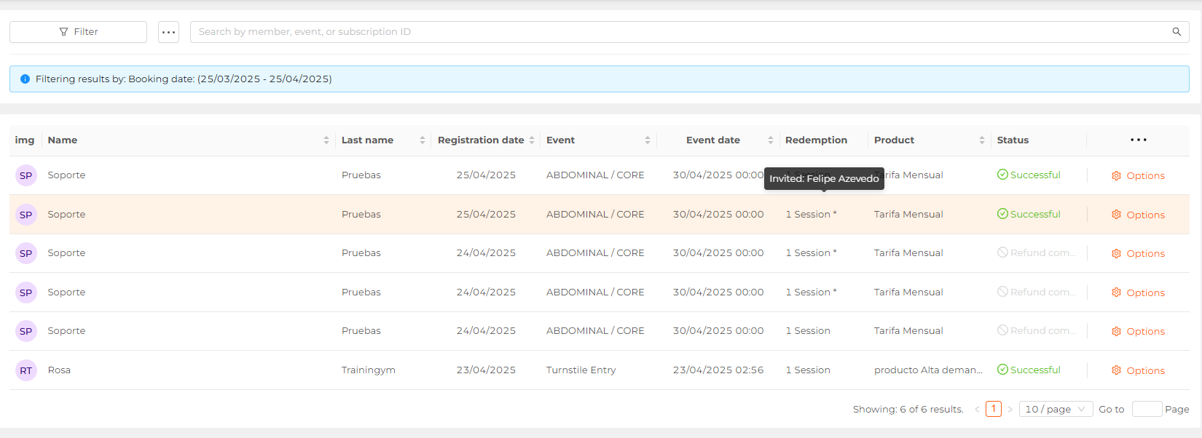Open the three-dots menu beside Filter
The height and width of the screenshot is (438, 1202).
tap(168, 32)
